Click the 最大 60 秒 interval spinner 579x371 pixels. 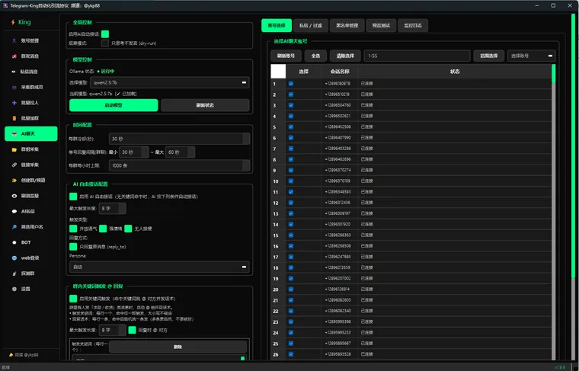click(191, 152)
